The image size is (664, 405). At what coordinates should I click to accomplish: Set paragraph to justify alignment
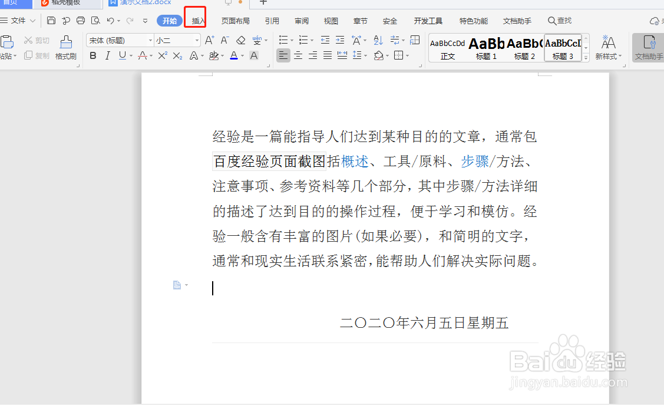[328, 55]
